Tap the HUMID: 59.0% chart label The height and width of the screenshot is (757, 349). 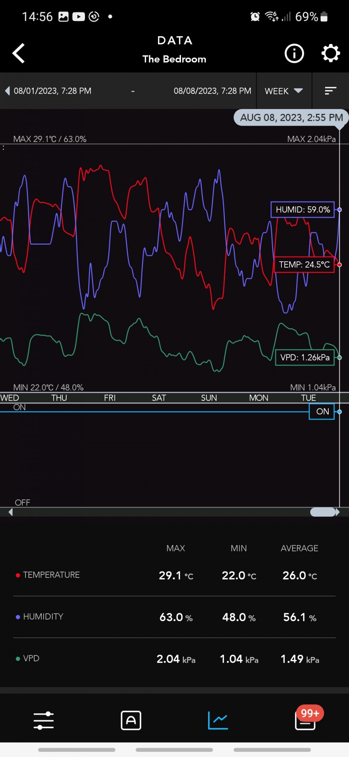302,210
